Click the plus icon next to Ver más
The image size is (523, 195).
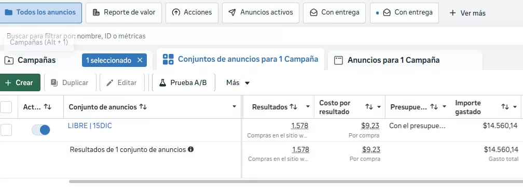[x=452, y=13]
